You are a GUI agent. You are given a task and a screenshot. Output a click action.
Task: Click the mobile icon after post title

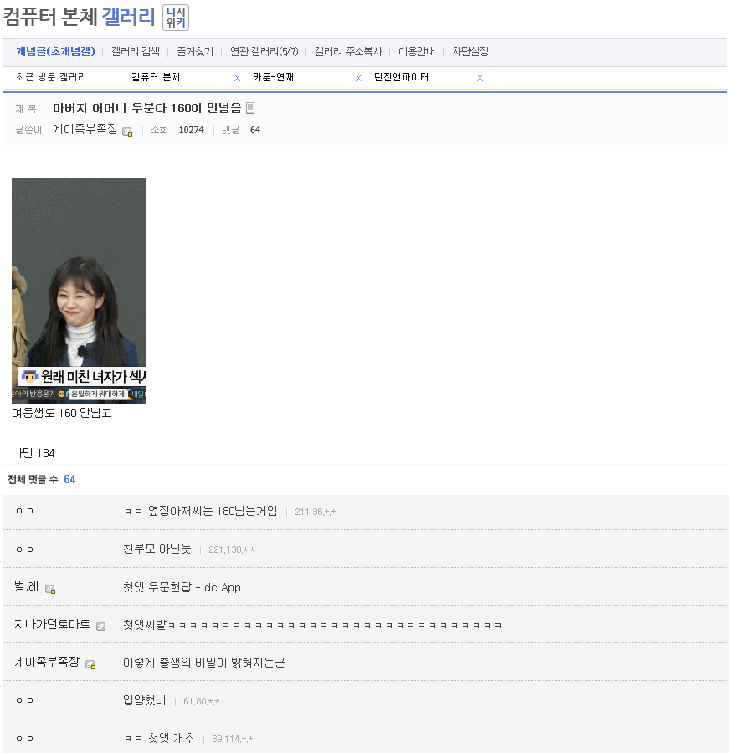(x=250, y=108)
